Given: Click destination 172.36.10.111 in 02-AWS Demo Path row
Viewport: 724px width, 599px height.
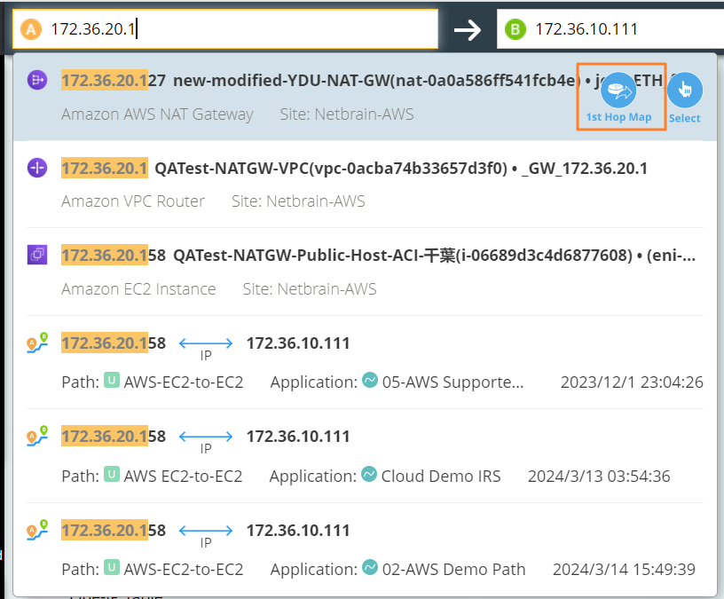Looking at the screenshot, I should pos(298,531).
